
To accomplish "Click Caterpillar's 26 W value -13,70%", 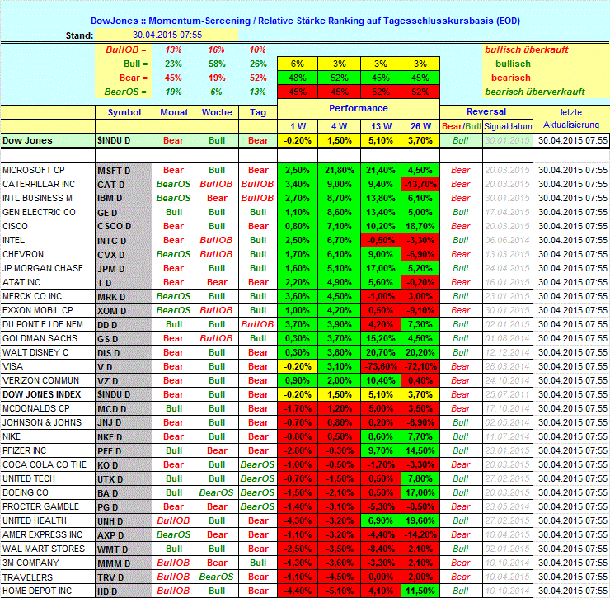I will point(420,184).
